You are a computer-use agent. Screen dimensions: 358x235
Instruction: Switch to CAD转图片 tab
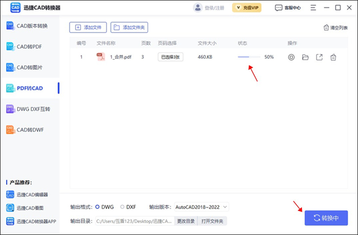click(30, 67)
